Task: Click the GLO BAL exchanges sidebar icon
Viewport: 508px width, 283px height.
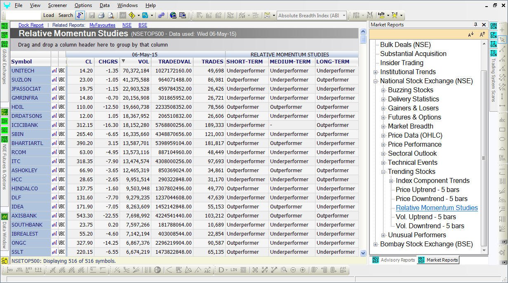Action: tap(5, 44)
